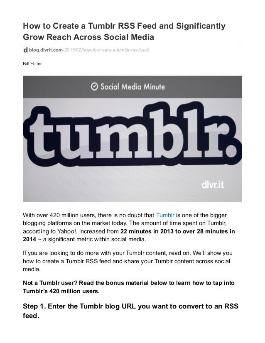Click the grey banner at top of image
This screenshot has height=343, width=265.
point(132,87)
